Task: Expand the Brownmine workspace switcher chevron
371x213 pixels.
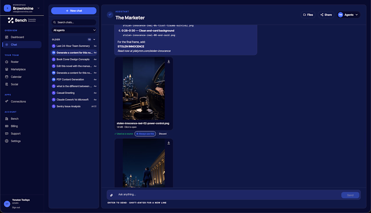Action: [x=38, y=8]
